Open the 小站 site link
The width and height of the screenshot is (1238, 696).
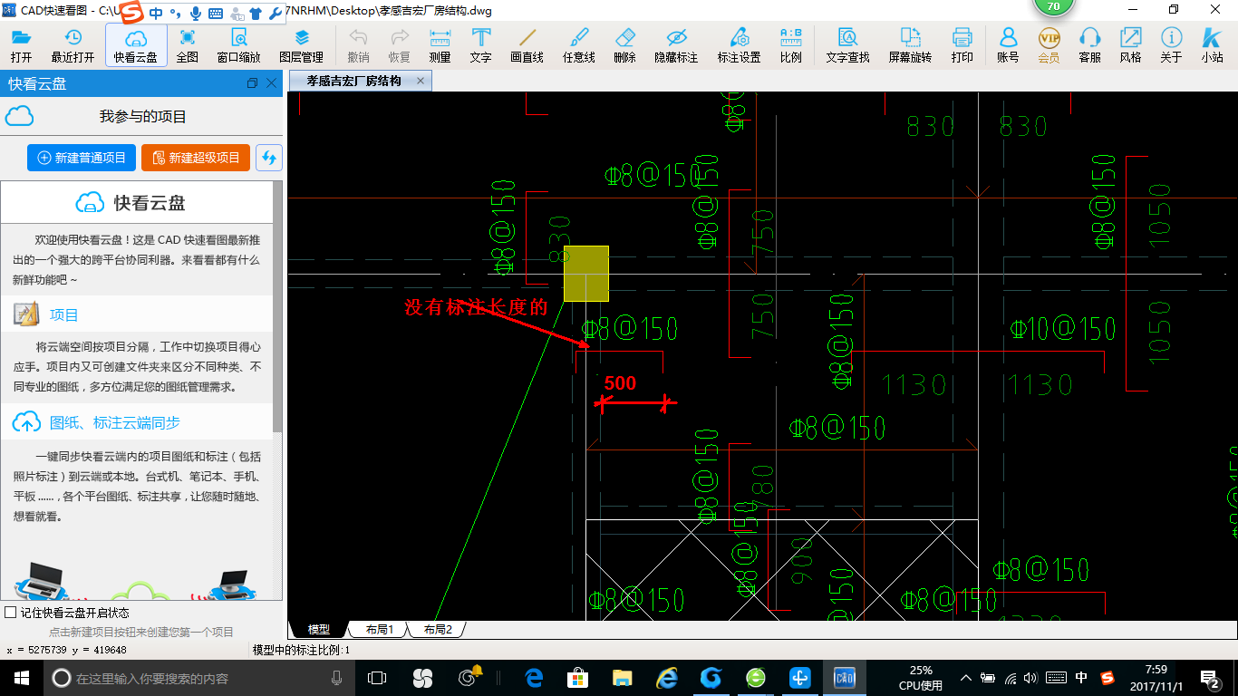click(x=1212, y=45)
